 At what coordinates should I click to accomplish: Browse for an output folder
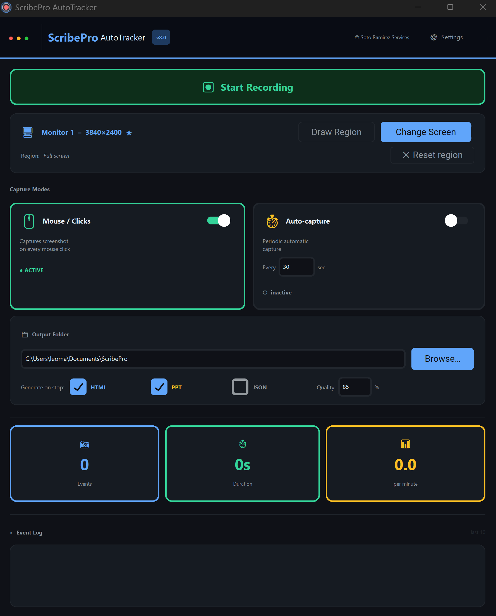[x=443, y=359]
